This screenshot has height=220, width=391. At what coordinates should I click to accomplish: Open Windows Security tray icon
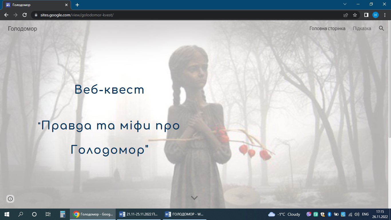coord(323,214)
